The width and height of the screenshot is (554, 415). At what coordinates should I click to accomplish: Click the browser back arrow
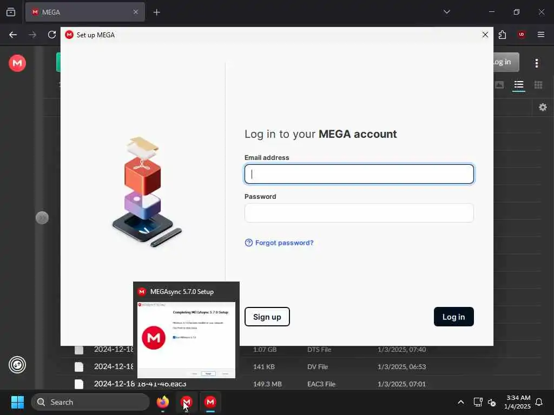(x=13, y=35)
